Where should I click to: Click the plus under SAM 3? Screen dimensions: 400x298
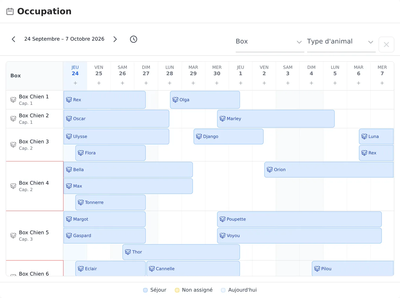tap(288, 83)
